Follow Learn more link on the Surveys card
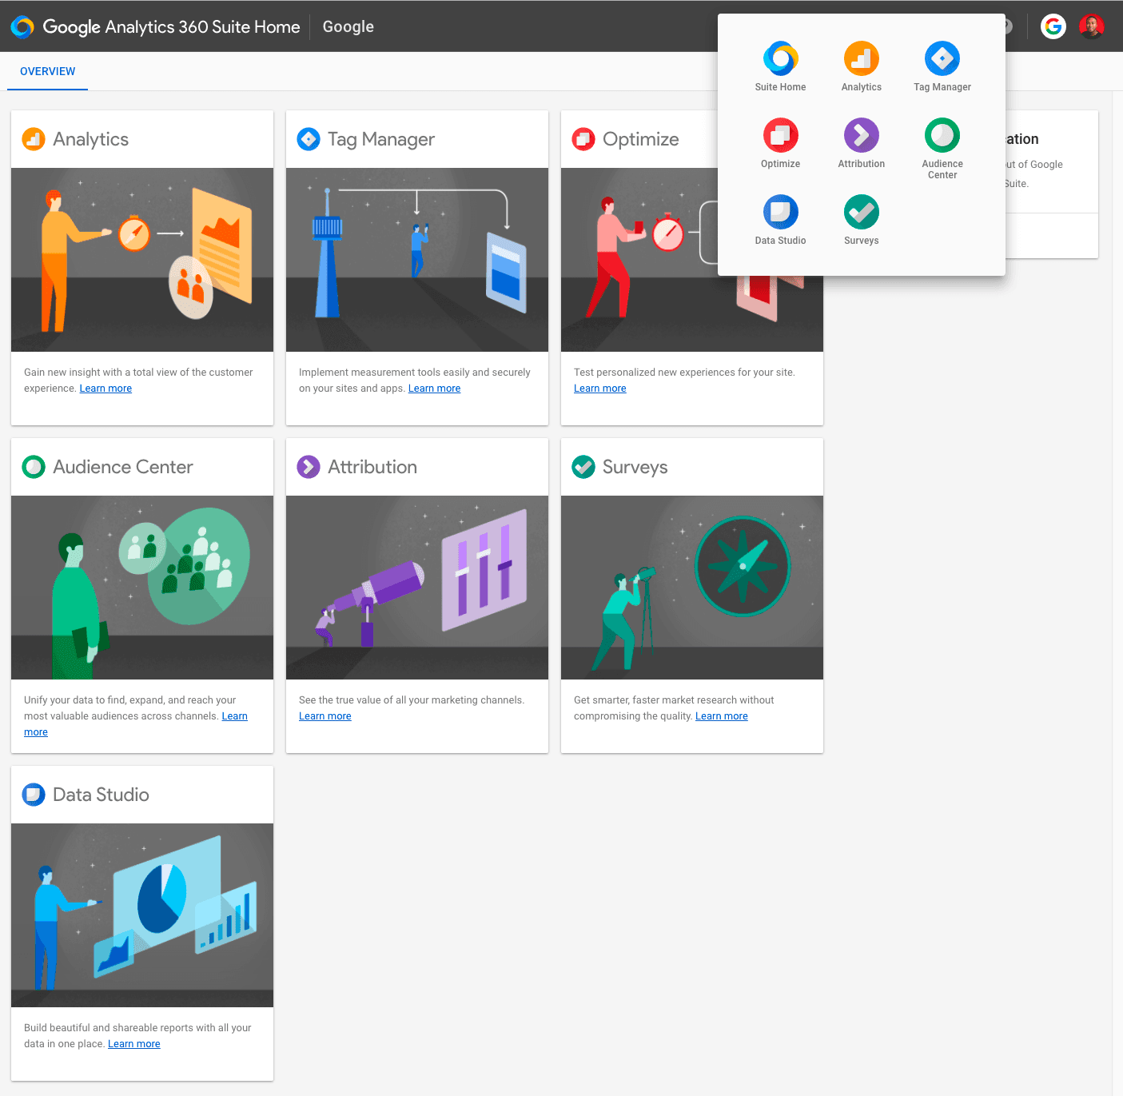 click(722, 716)
